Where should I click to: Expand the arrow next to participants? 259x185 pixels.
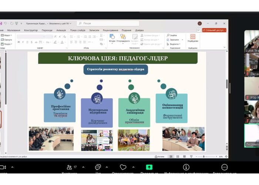pyautogui.click(x=83, y=167)
